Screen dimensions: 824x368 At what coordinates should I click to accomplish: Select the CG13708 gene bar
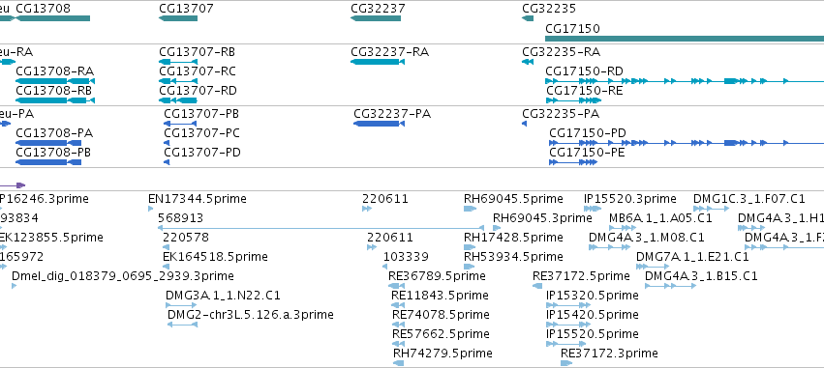click(x=52, y=18)
